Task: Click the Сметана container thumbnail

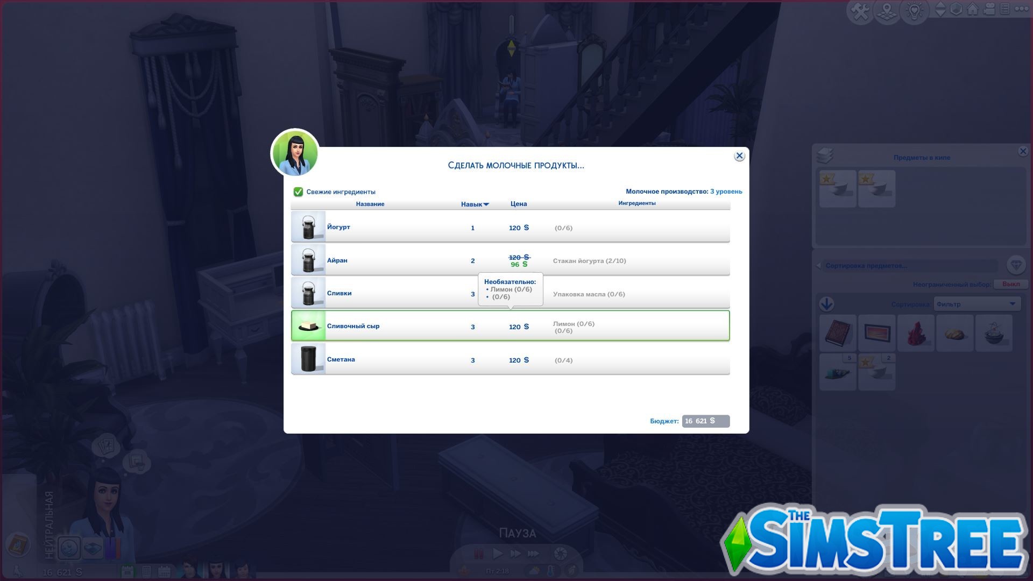Action: [308, 359]
